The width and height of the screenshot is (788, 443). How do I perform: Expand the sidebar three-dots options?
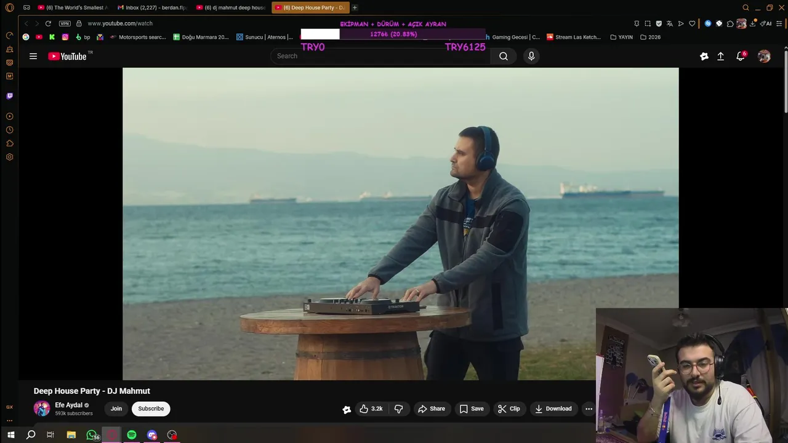pyautogui.click(x=9, y=421)
